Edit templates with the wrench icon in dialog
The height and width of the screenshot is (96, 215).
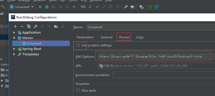(x=36, y=26)
